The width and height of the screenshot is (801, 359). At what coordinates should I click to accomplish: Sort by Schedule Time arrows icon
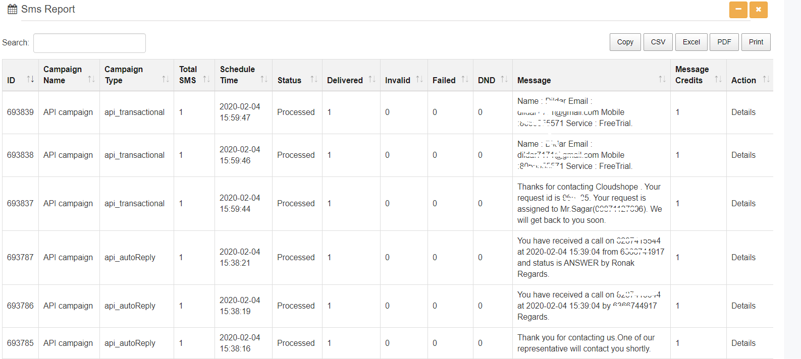264,79
